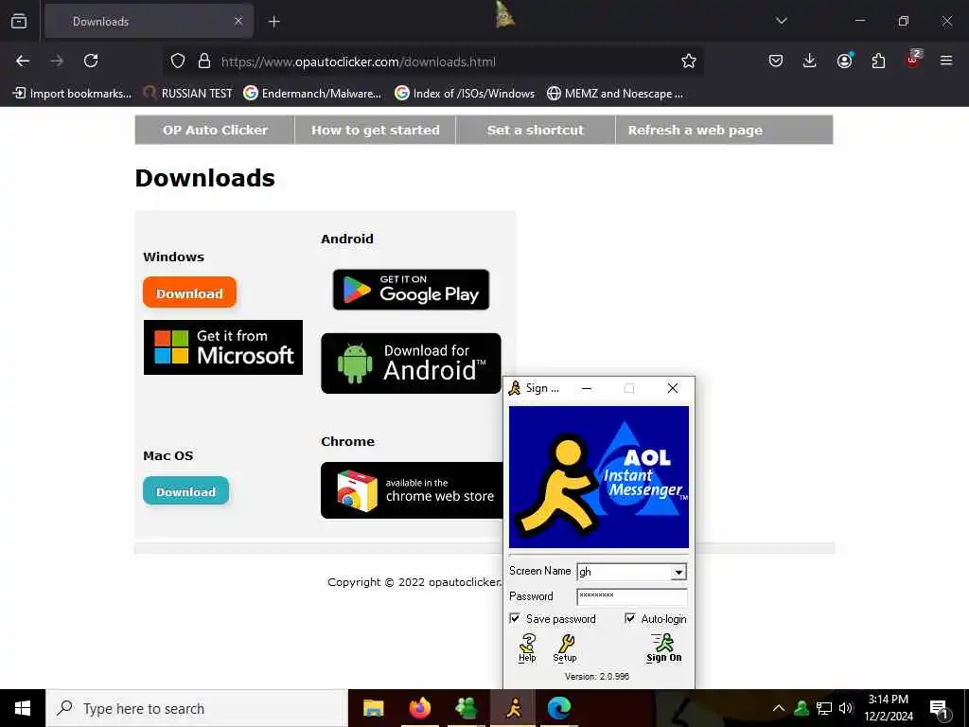Screen dimensions: 969x727
Task: Toggle Auto-login checkbox
Action: pyautogui.click(x=629, y=618)
